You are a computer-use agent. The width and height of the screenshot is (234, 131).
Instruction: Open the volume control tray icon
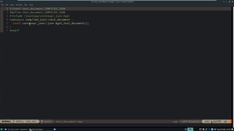tap(215, 130)
